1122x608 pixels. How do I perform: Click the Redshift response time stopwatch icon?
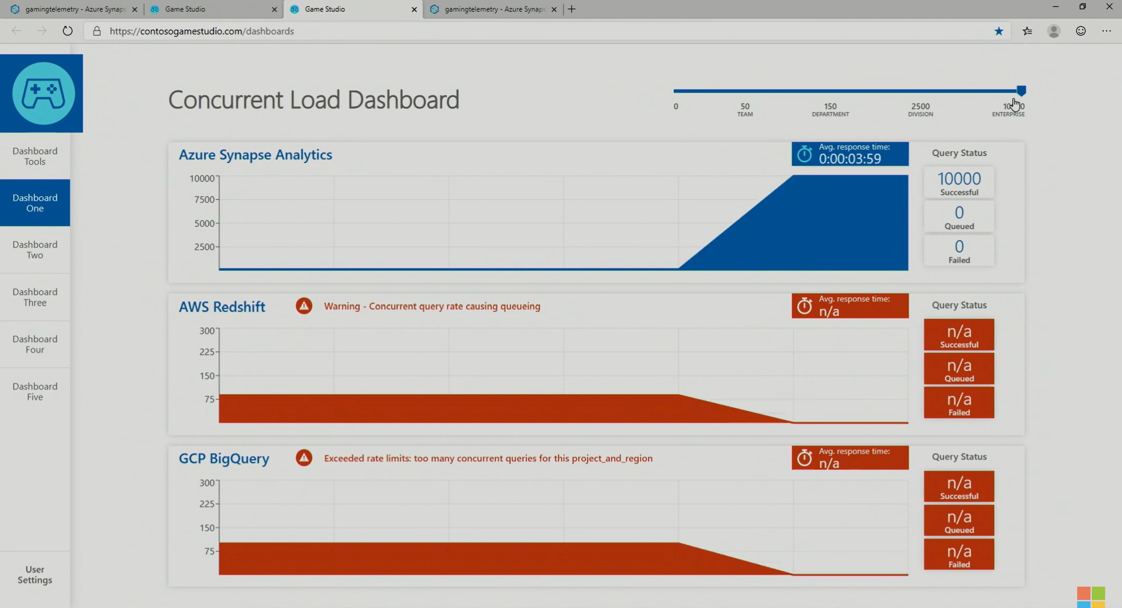pos(804,306)
